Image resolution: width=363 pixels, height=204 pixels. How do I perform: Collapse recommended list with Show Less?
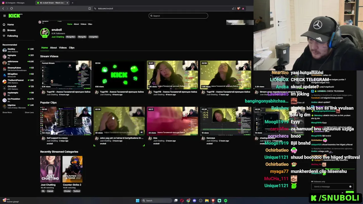[29, 112]
